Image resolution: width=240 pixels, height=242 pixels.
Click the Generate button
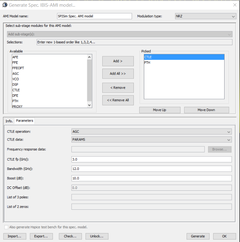point(198,236)
